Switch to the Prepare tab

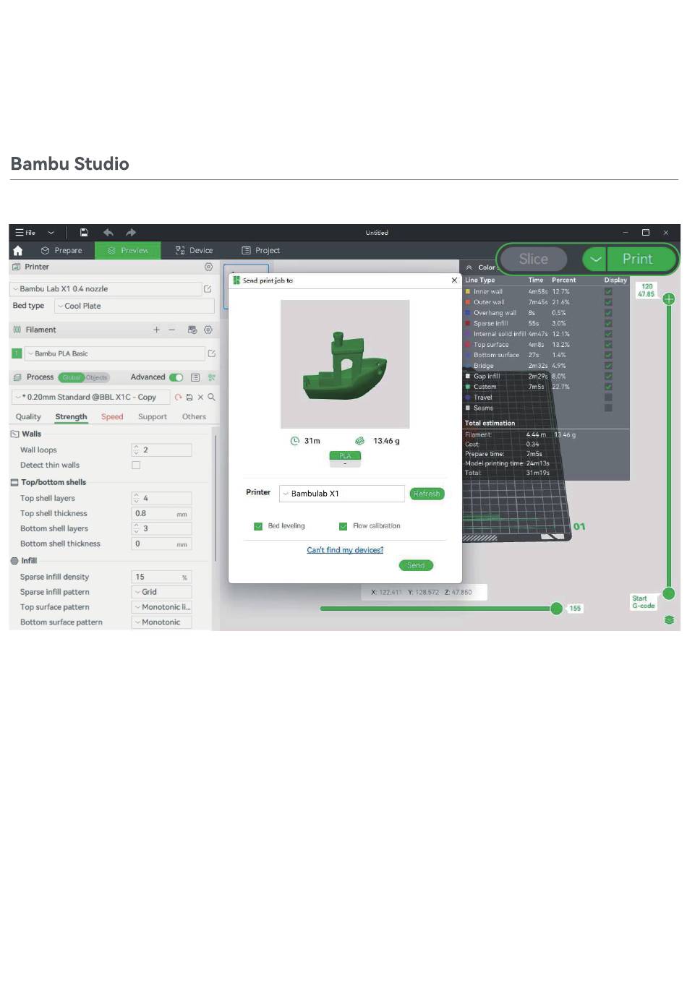[x=61, y=251]
